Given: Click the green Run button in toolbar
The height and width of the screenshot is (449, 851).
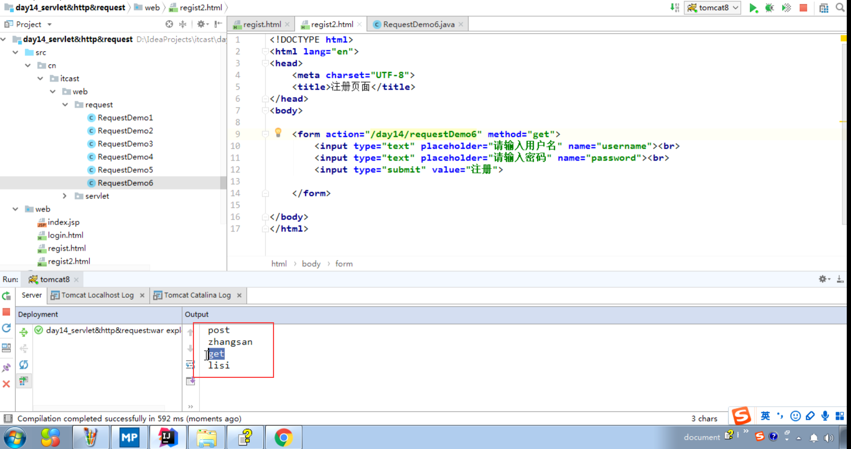Looking at the screenshot, I should click(753, 8).
